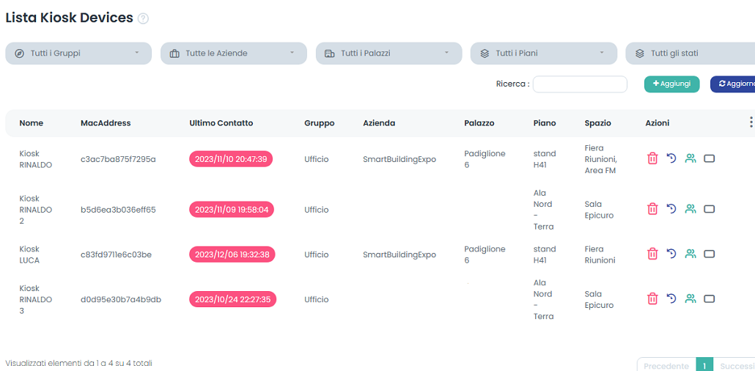Click the Aggiungi button
755x371 pixels.
[671, 84]
